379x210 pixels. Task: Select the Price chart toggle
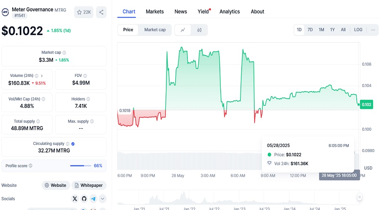[128, 30]
